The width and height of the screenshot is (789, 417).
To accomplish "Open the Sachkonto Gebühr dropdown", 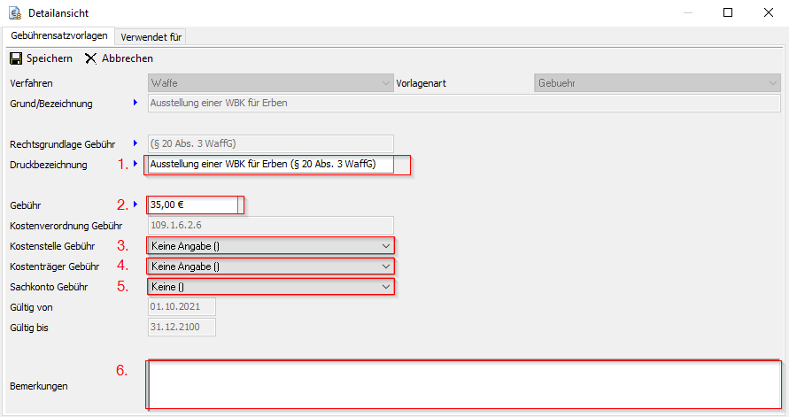I will coord(384,287).
